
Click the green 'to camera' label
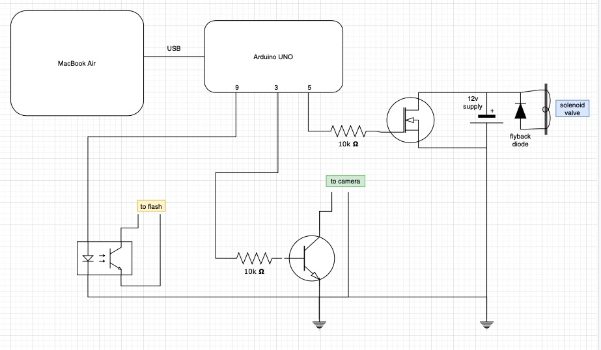(345, 181)
